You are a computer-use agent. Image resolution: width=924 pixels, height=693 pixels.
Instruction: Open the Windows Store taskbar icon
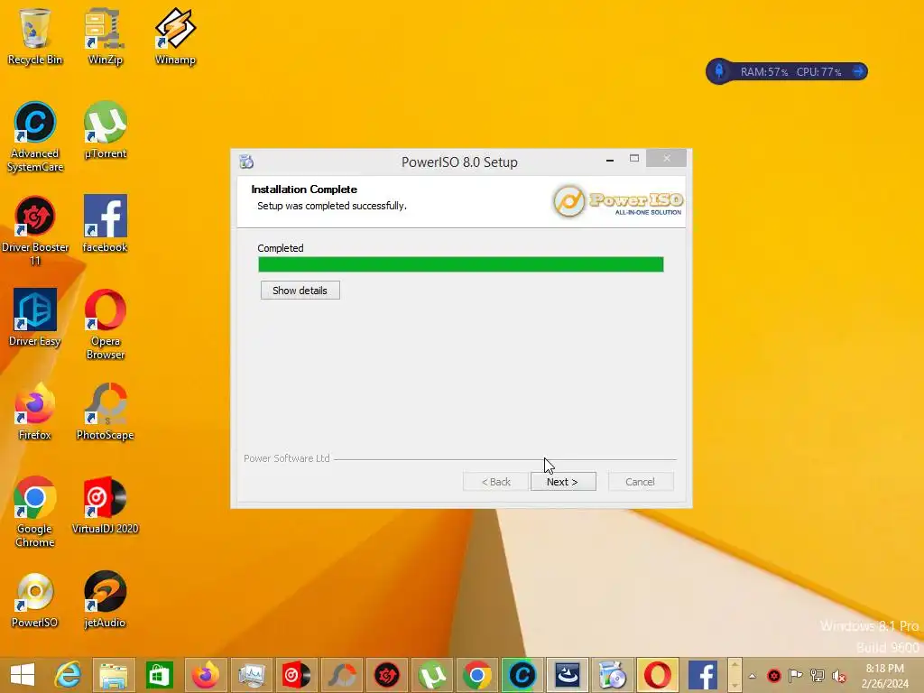coord(159,675)
